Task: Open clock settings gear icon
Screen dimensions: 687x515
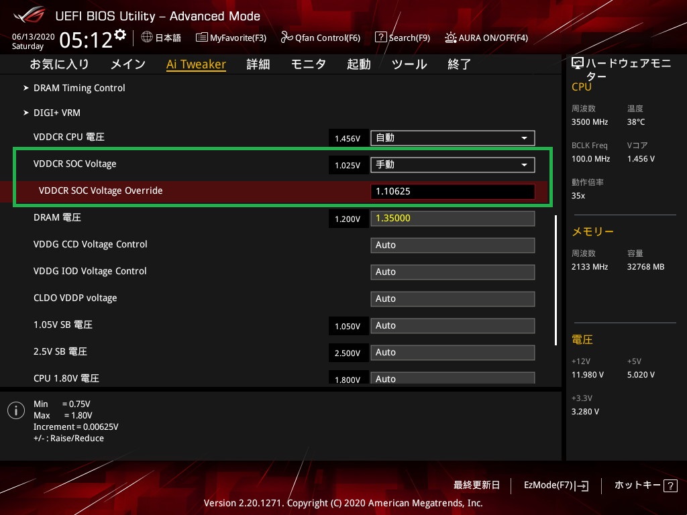Action: tap(120, 35)
